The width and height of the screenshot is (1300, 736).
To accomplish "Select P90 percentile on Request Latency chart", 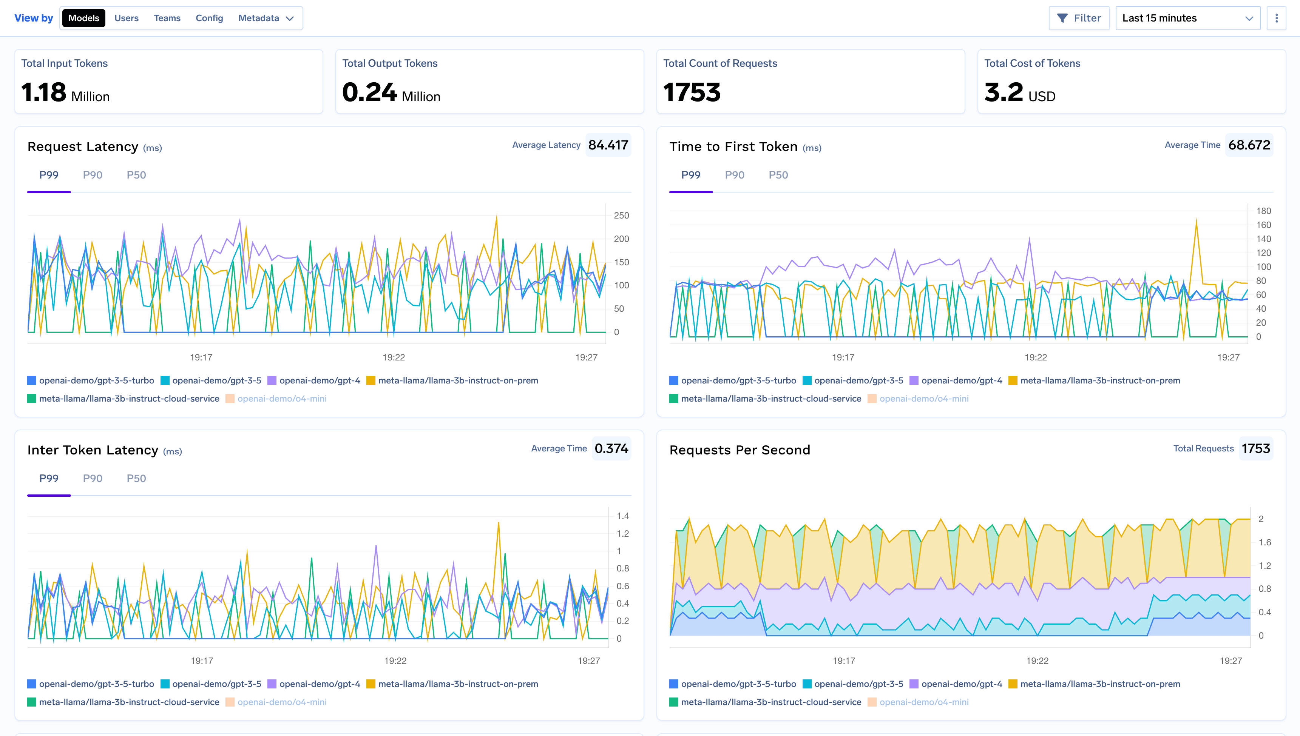I will [93, 175].
